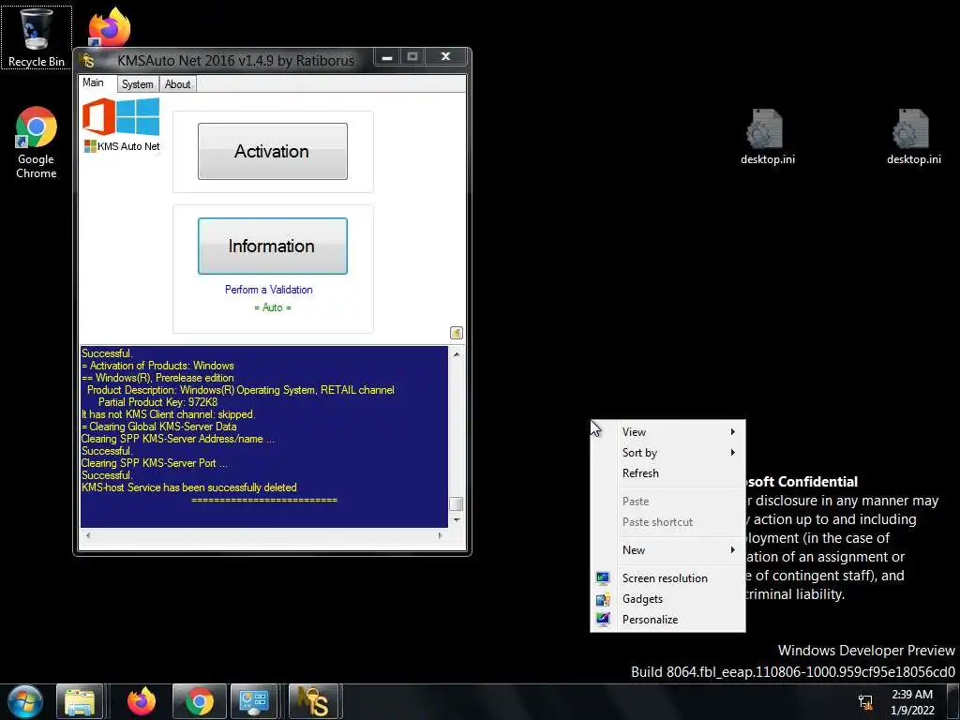Click the horizontal scrollbar right arrow
This screenshot has height=720, width=960.
click(440, 535)
